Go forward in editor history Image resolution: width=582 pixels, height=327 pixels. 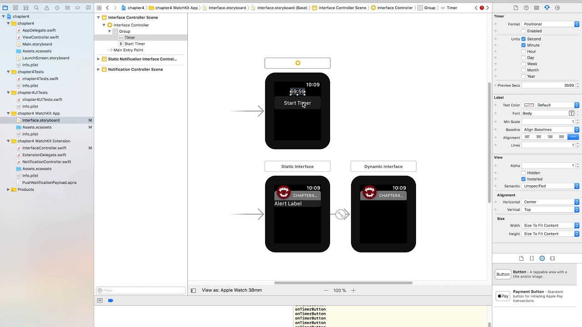click(115, 8)
